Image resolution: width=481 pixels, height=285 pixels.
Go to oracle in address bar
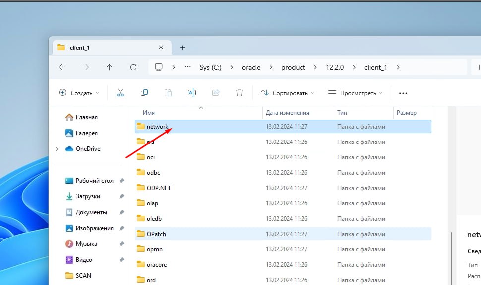(251, 67)
